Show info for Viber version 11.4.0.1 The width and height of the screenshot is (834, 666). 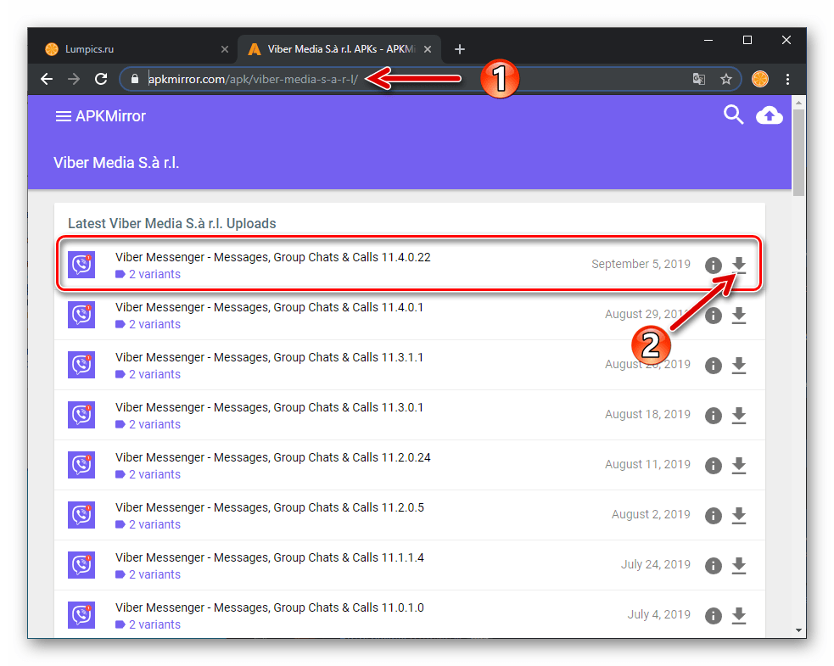coord(714,315)
